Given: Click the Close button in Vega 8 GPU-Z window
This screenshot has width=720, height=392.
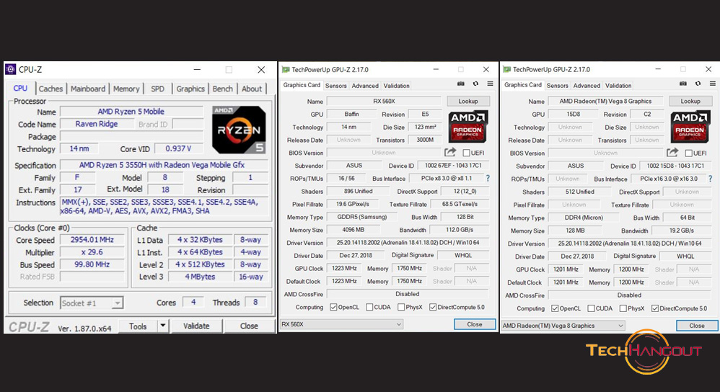Looking at the screenshot, I should (697, 326).
